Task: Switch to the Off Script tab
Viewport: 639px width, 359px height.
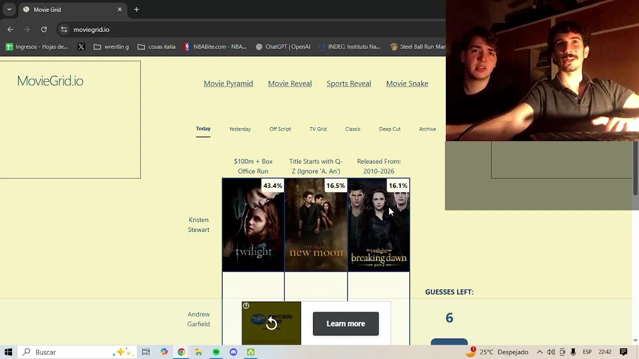Action: coord(280,129)
